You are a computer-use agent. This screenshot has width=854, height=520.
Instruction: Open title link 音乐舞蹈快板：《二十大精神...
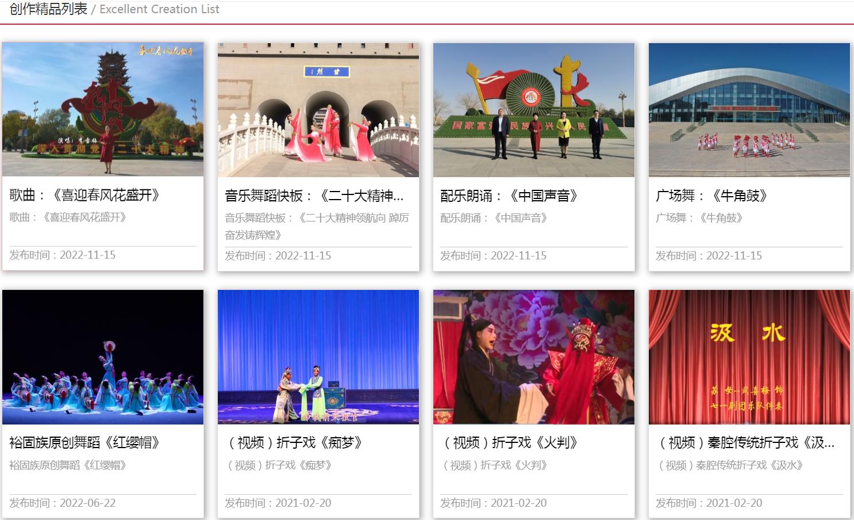coord(314,196)
